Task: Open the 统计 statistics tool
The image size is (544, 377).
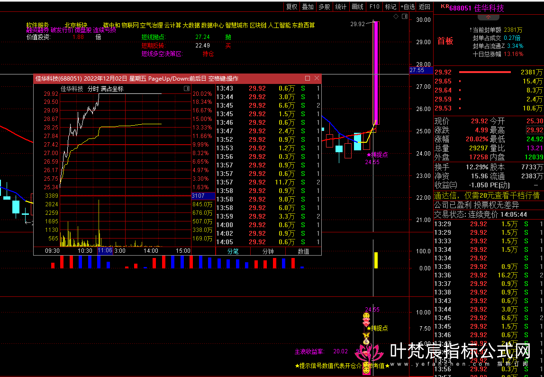Action: tap(341, 7)
